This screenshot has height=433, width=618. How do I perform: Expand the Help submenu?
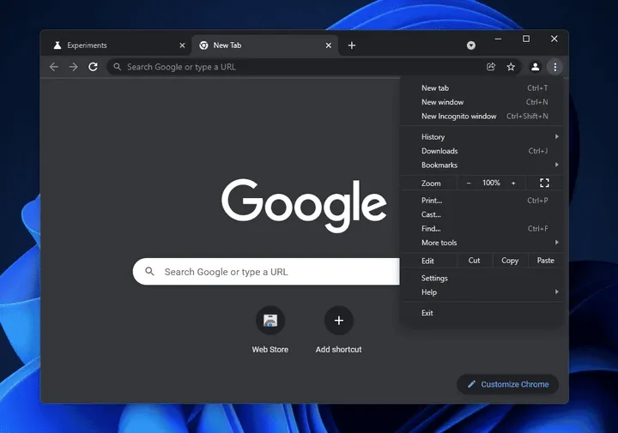[482, 292]
